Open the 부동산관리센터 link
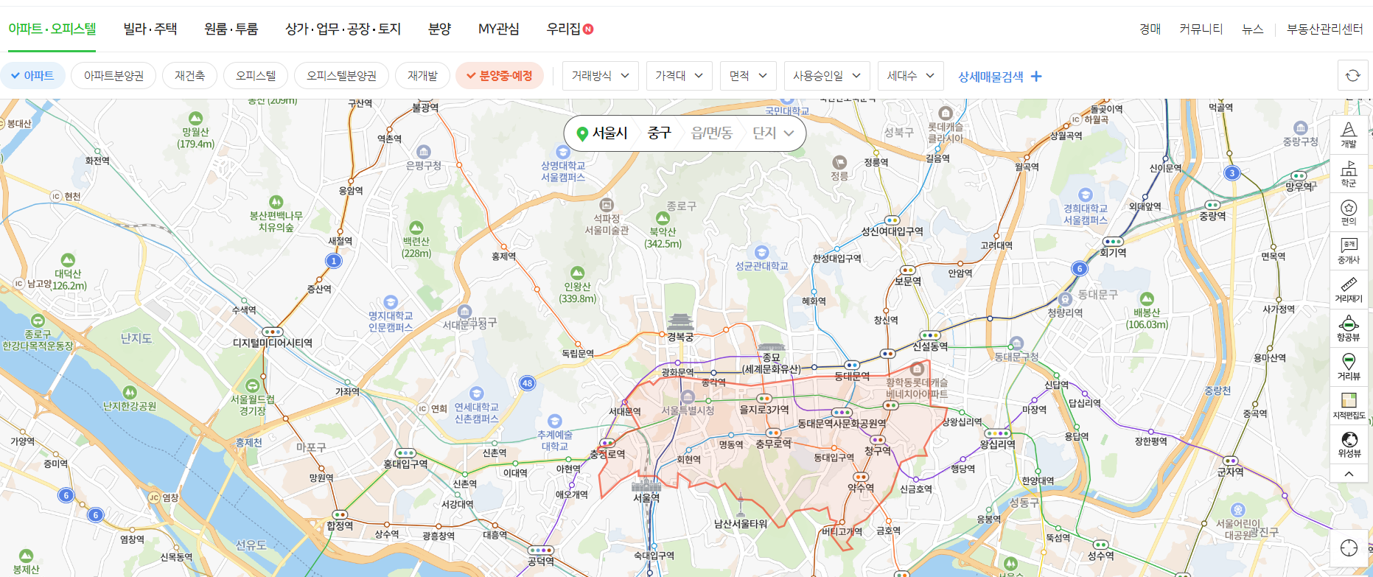 [x=1325, y=29]
